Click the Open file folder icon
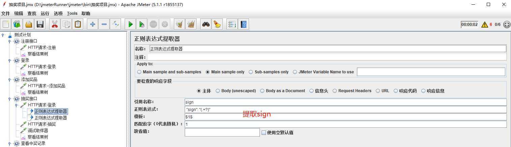 [x=29, y=24]
